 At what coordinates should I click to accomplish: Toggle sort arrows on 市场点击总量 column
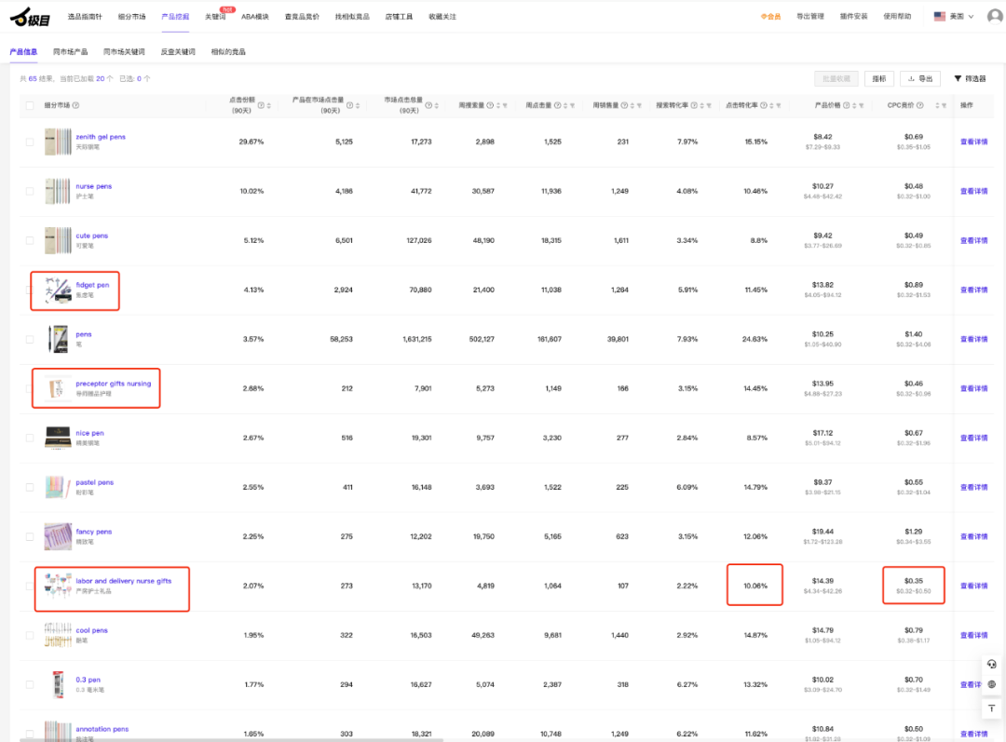point(437,105)
